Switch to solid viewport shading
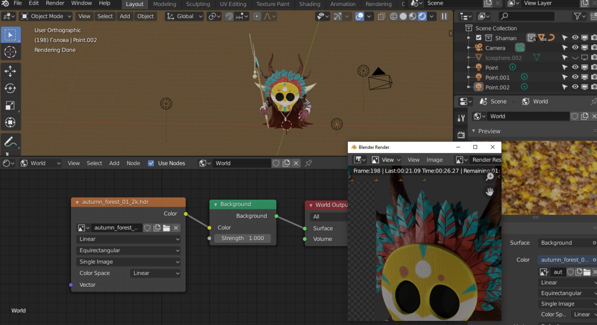Image resolution: width=597 pixels, height=325 pixels. click(403, 16)
